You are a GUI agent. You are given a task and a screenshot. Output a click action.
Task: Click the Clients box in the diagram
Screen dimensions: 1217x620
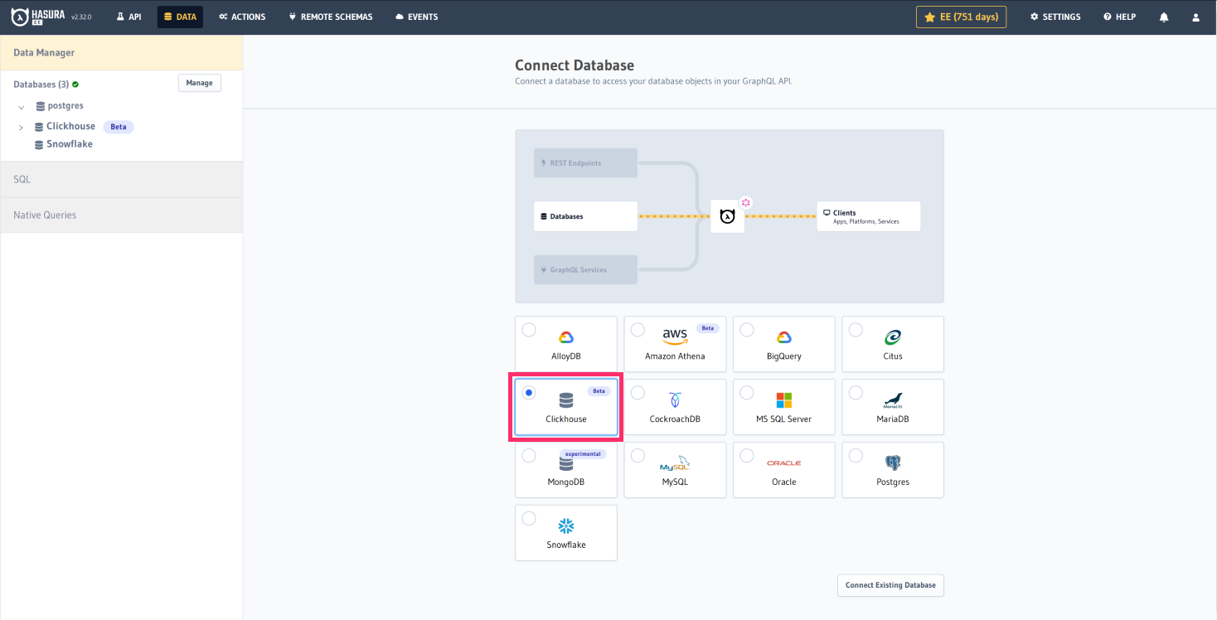[869, 216]
